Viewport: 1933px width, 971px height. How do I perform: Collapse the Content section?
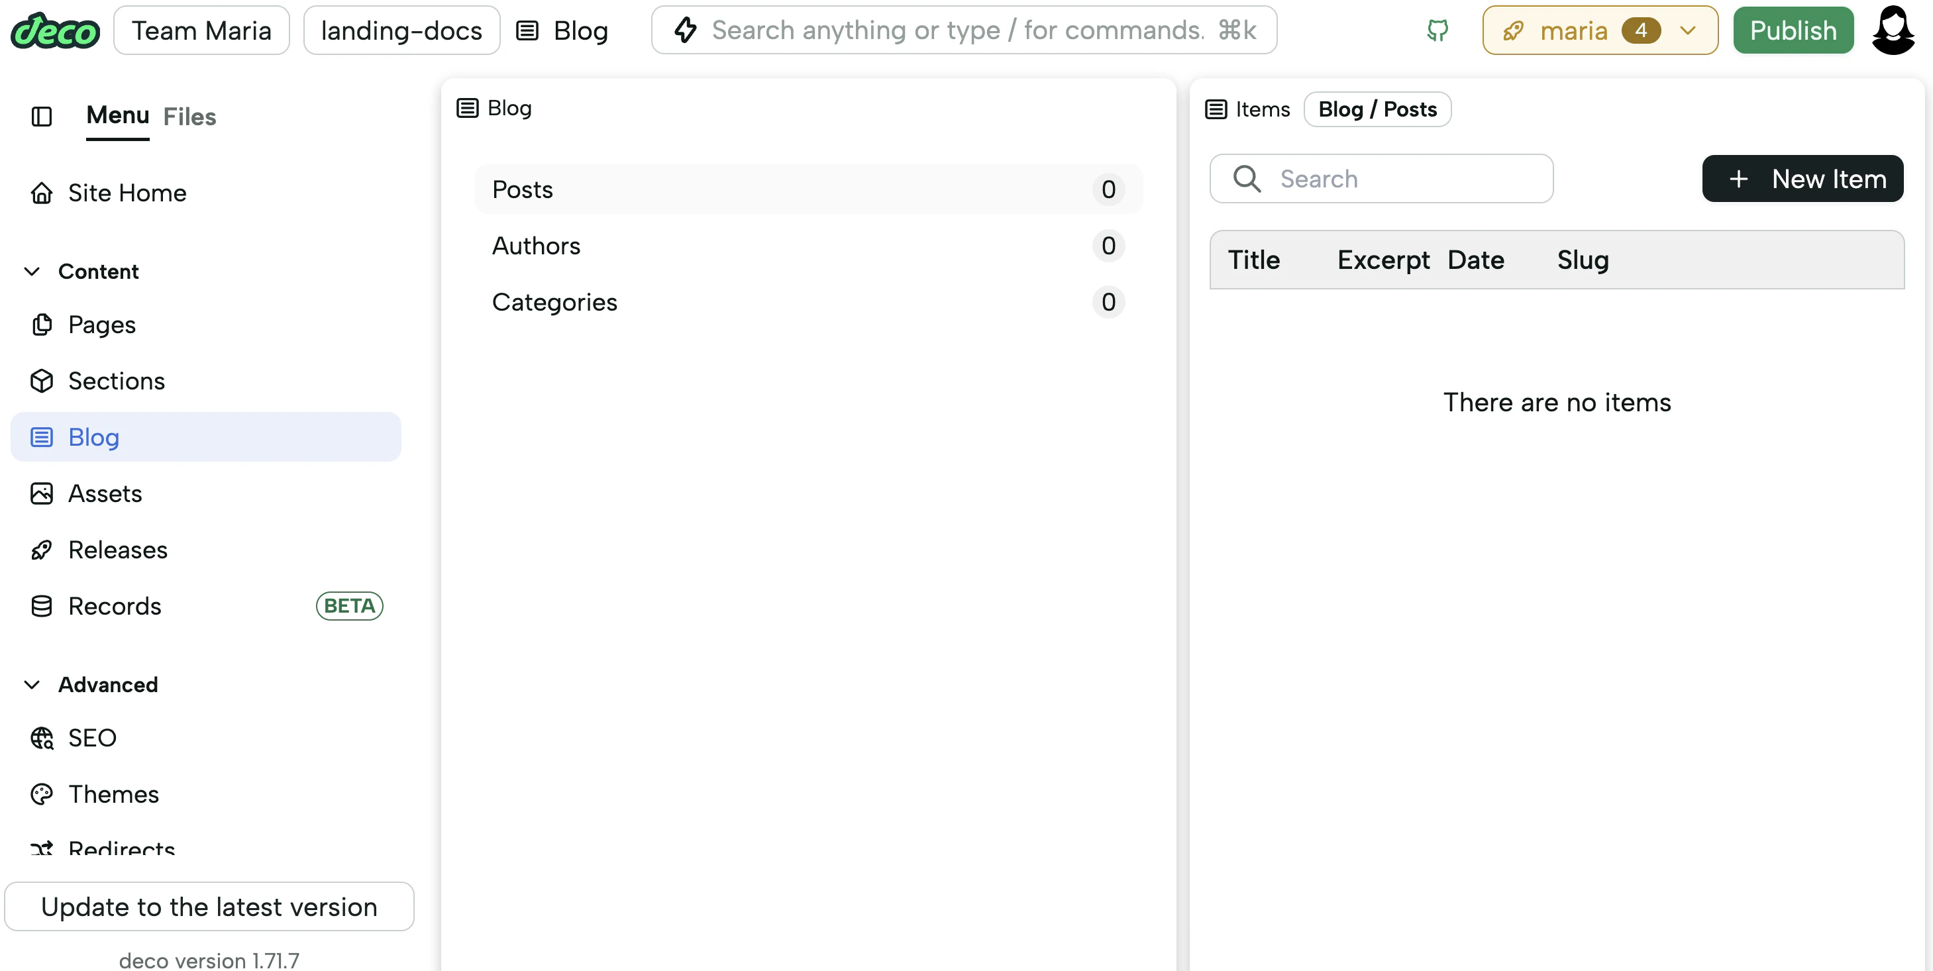[32, 272]
